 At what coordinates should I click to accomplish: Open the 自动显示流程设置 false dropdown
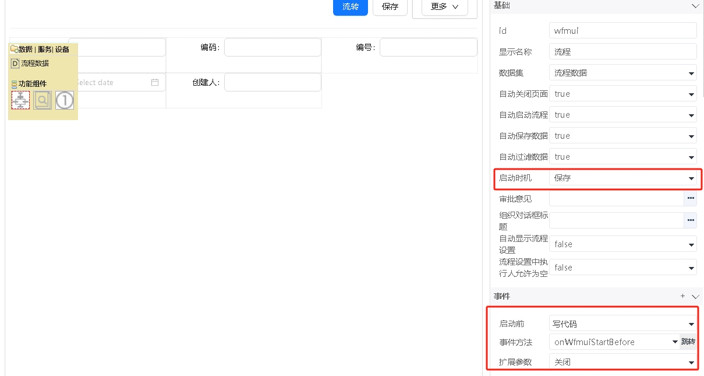(x=622, y=244)
